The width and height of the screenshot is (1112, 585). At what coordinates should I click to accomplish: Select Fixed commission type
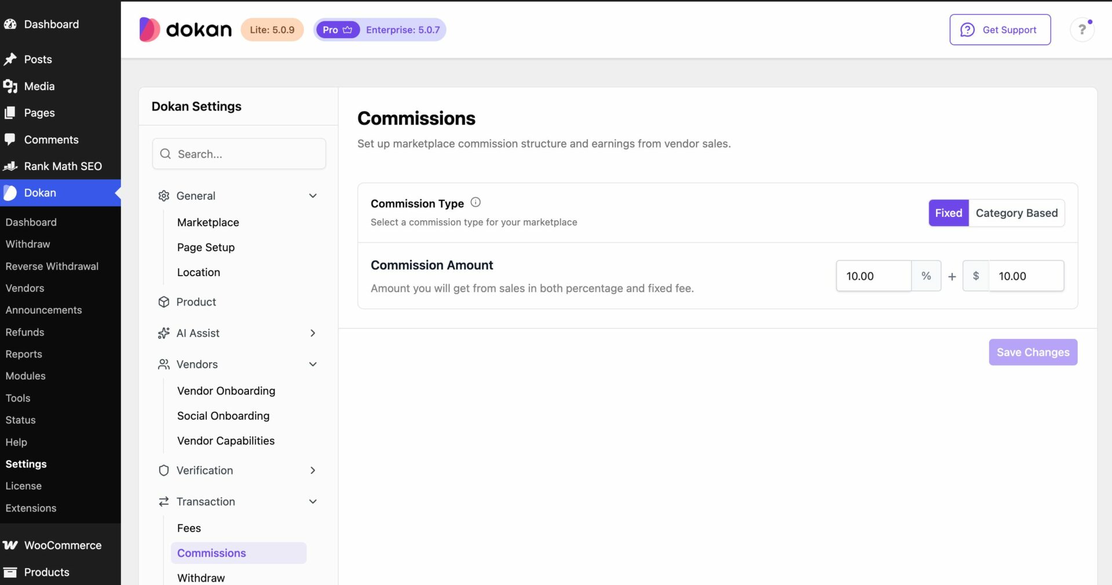tap(949, 213)
